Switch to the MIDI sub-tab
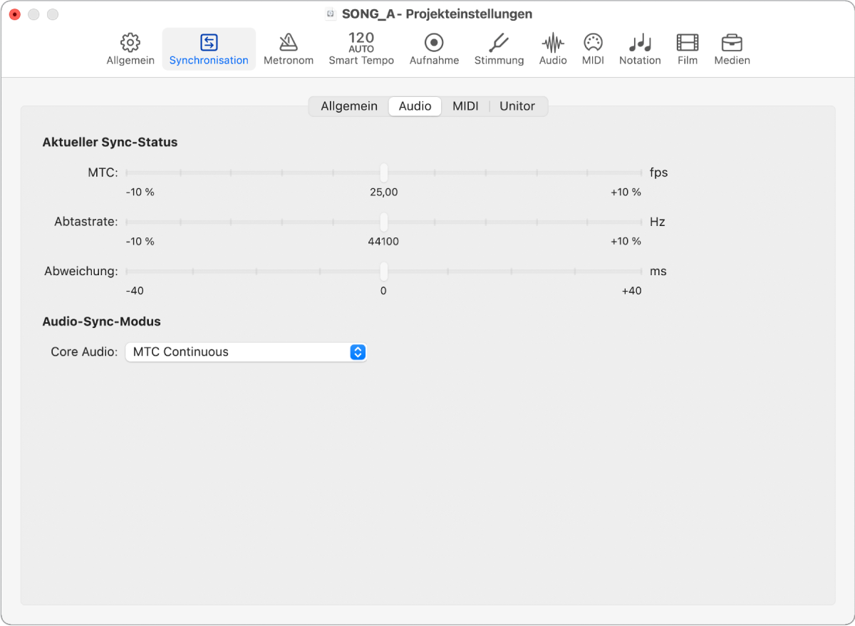Viewport: 855px width, 626px height. pyautogui.click(x=465, y=106)
